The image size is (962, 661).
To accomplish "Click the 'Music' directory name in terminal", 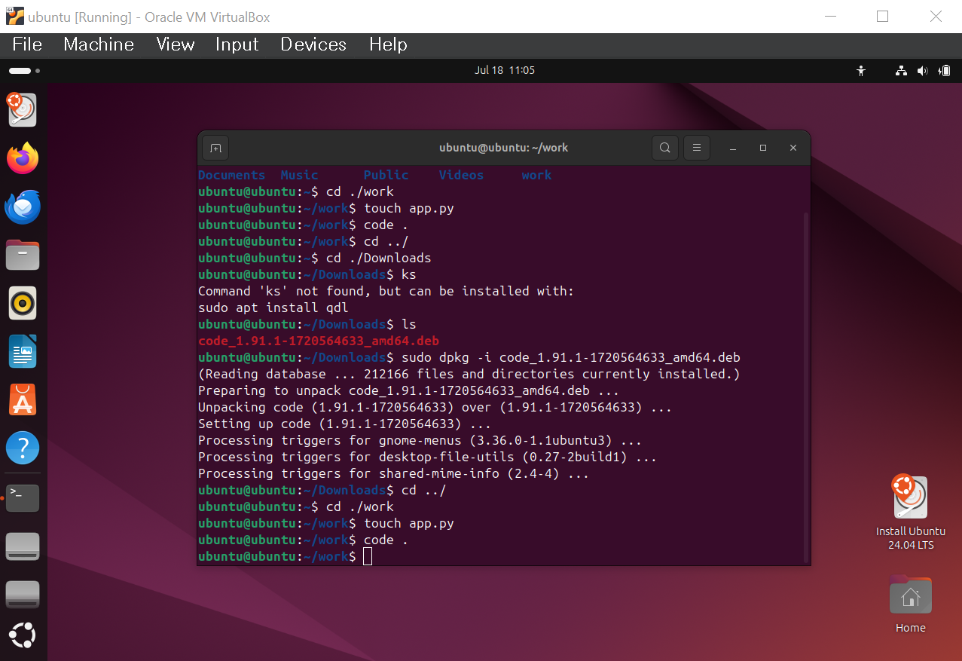I will click(300, 175).
